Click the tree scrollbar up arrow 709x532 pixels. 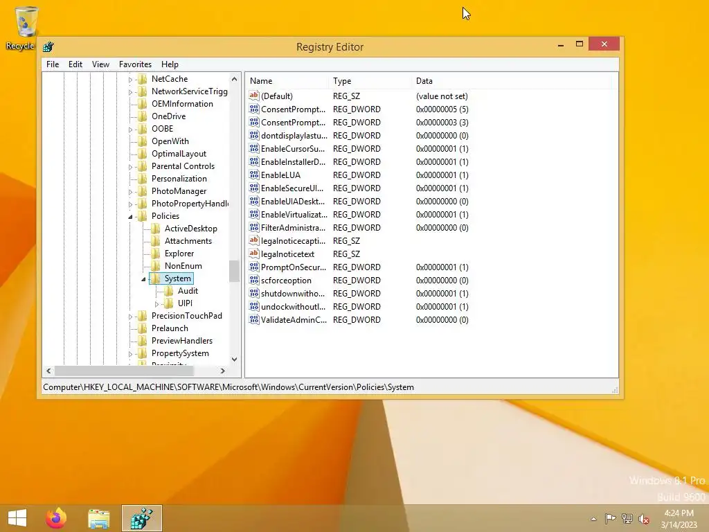[x=234, y=79]
